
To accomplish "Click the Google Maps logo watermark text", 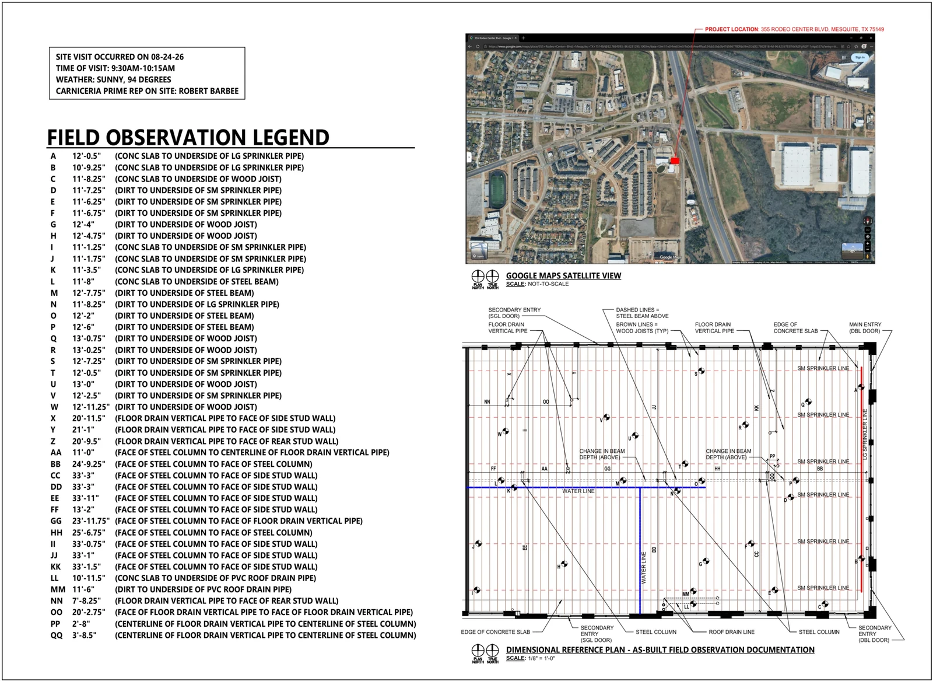I will [x=670, y=257].
